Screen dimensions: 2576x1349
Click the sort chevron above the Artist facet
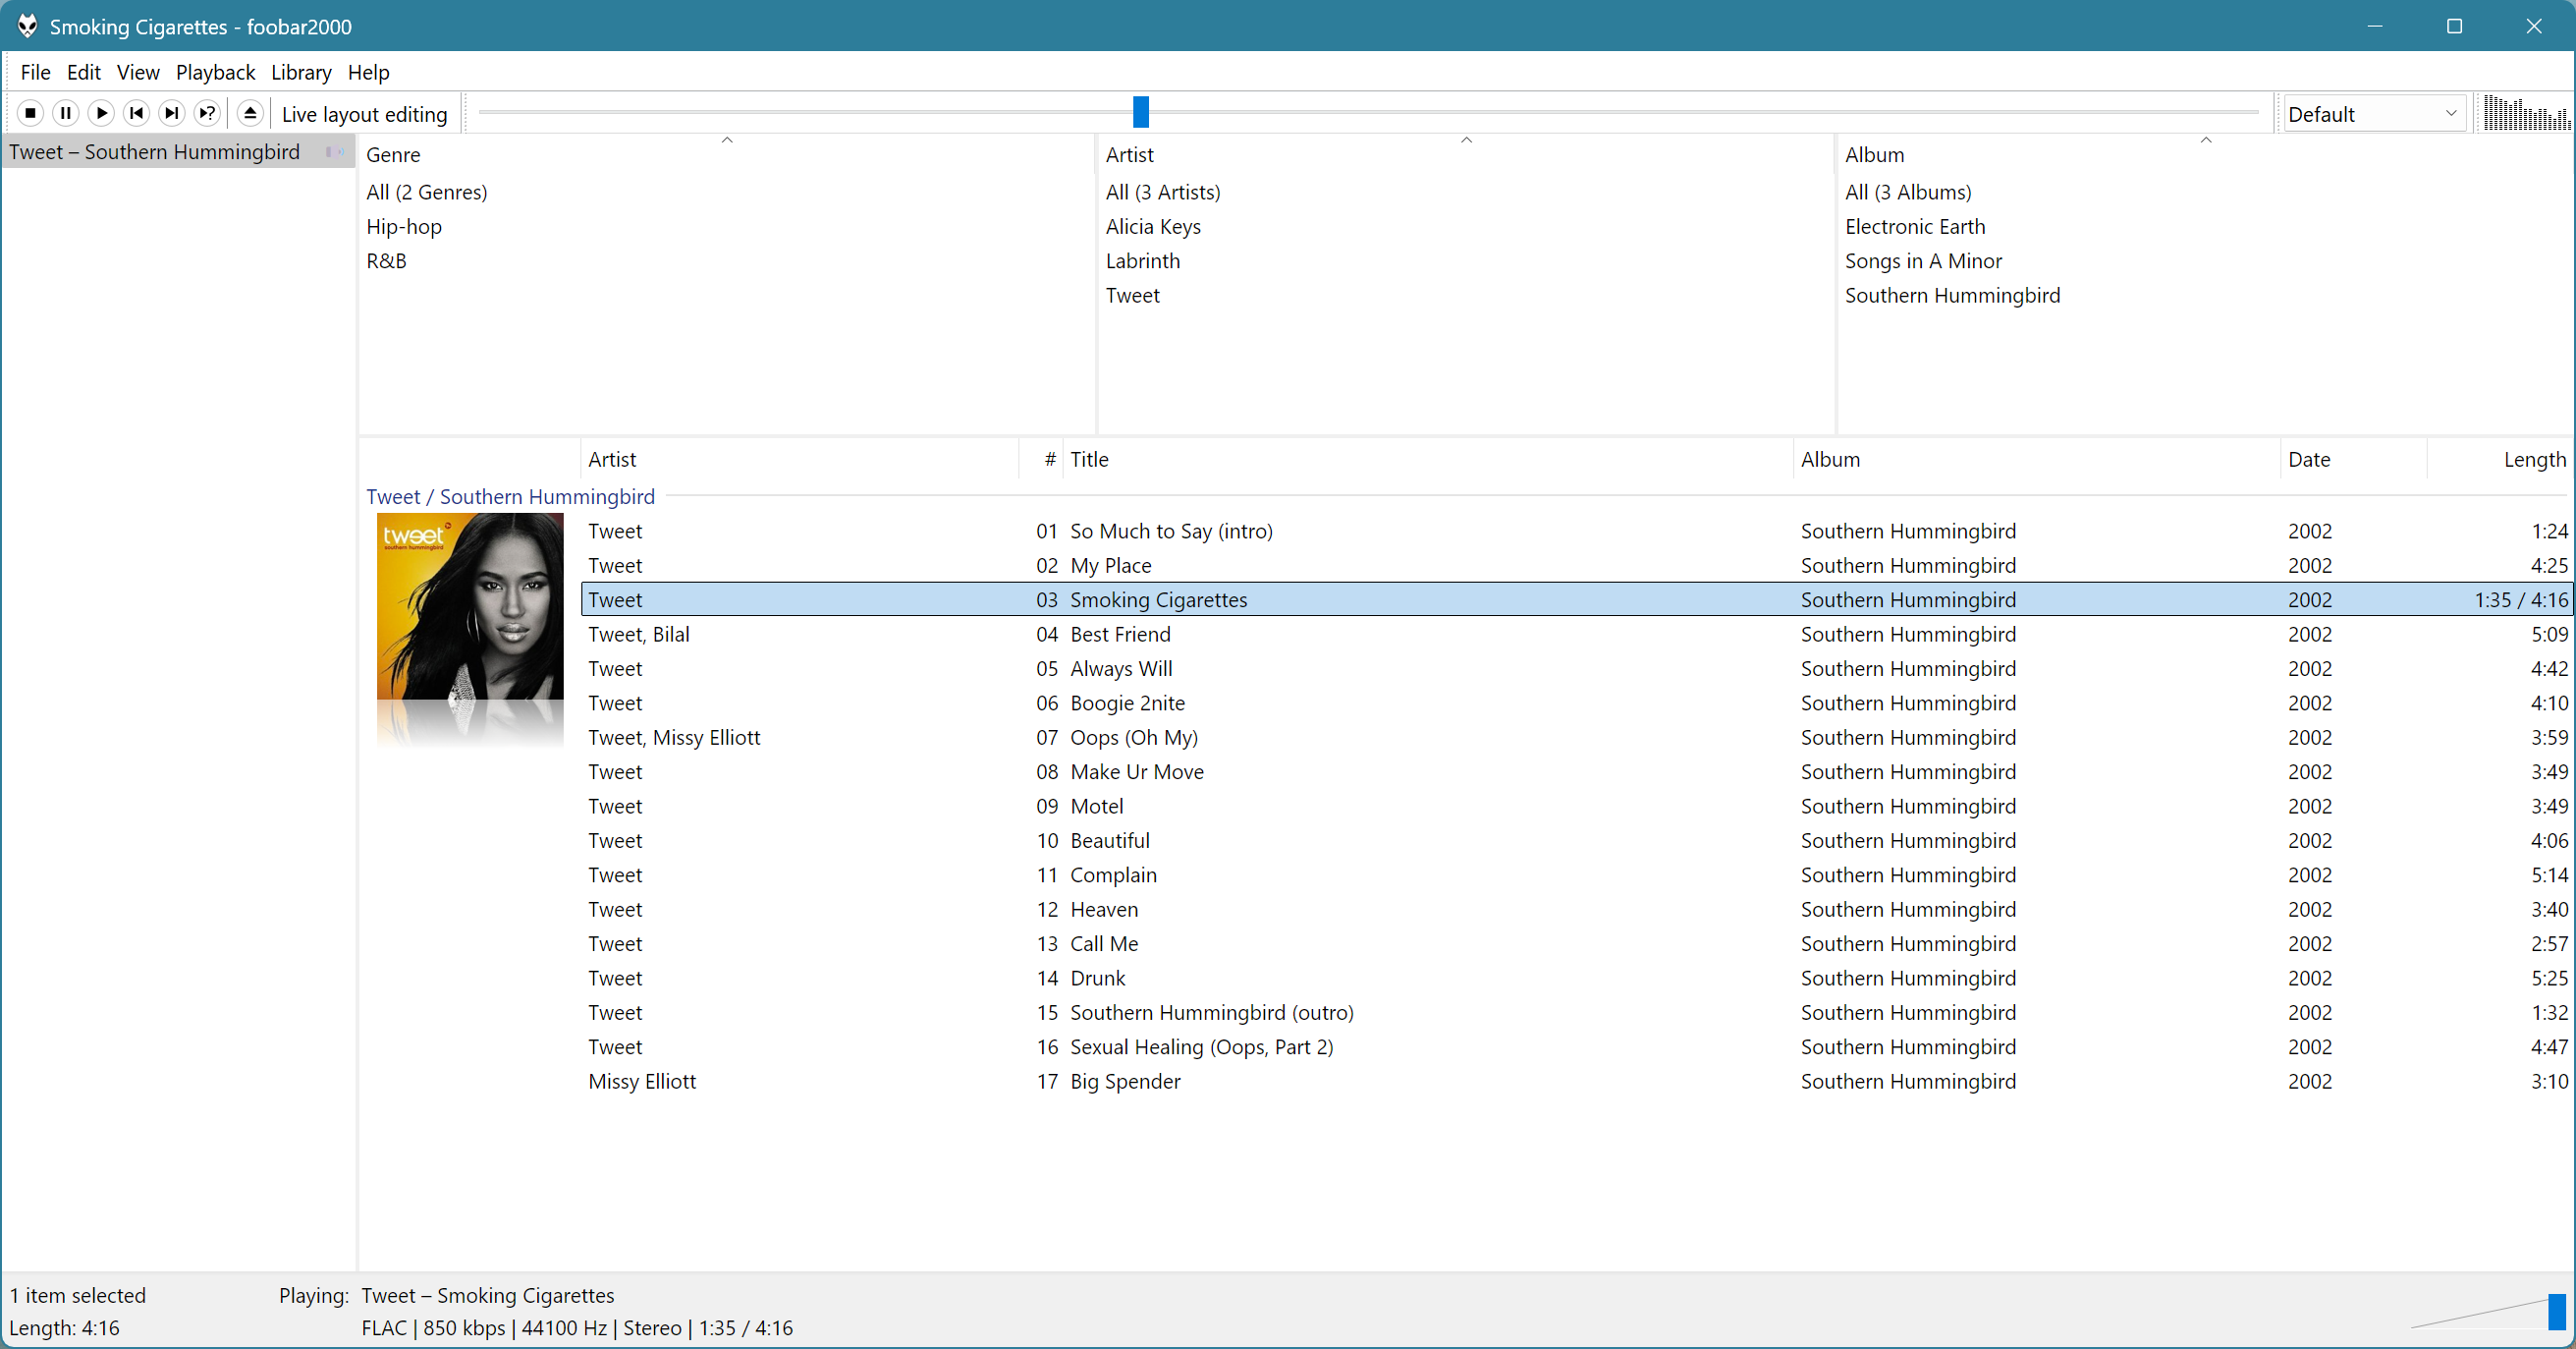point(1467,141)
